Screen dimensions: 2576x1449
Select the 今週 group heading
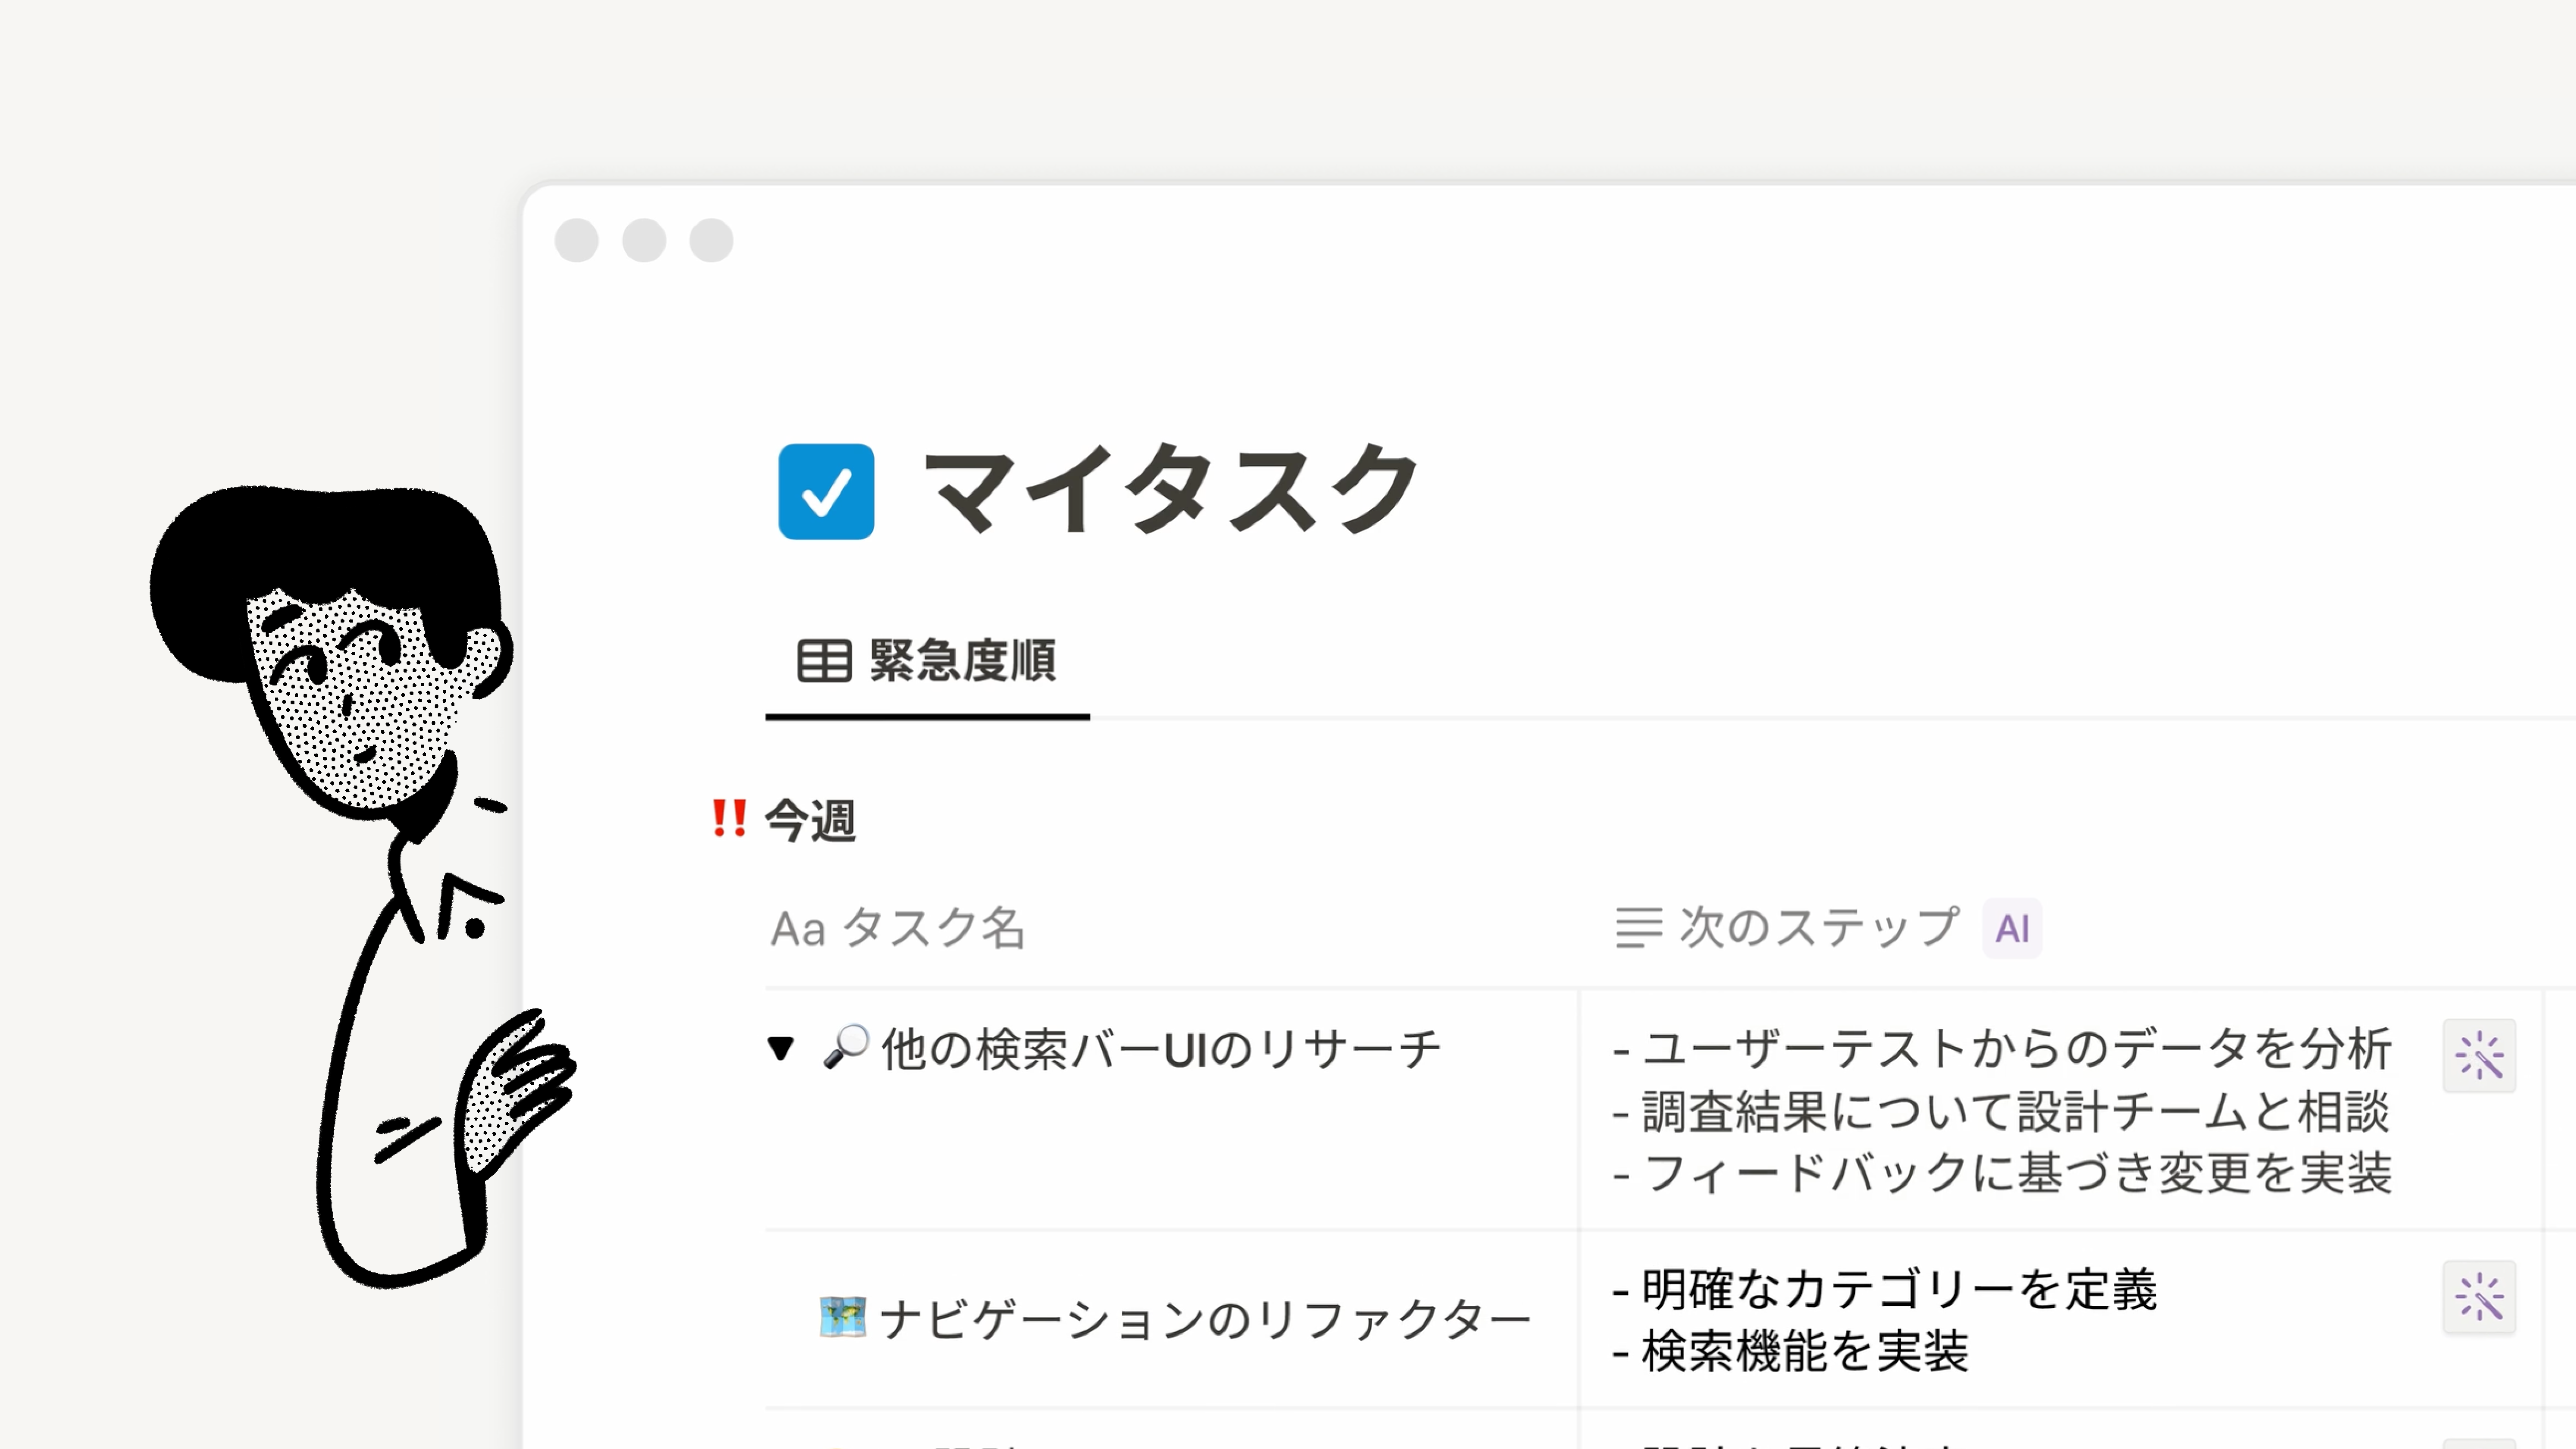(810, 820)
